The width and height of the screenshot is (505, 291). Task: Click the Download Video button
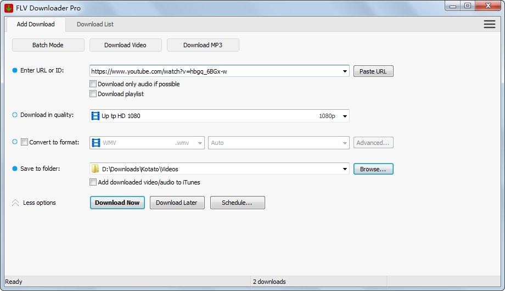[x=125, y=45]
